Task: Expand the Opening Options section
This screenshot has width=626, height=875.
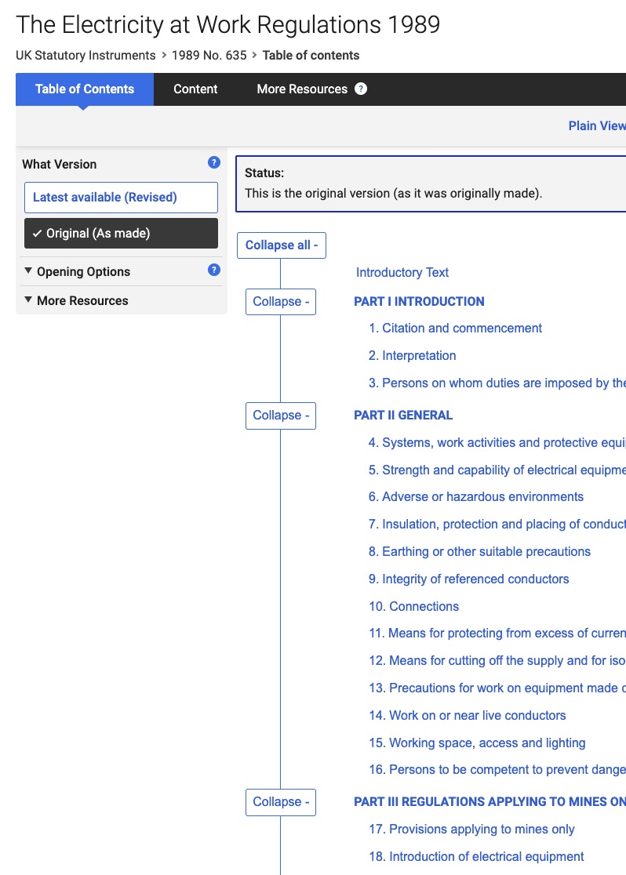Action: click(x=83, y=272)
